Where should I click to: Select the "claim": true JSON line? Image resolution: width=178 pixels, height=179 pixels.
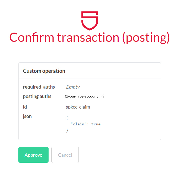tap(86, 124)
